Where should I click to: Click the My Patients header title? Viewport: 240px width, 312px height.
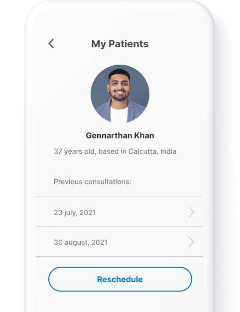point(120,44)
